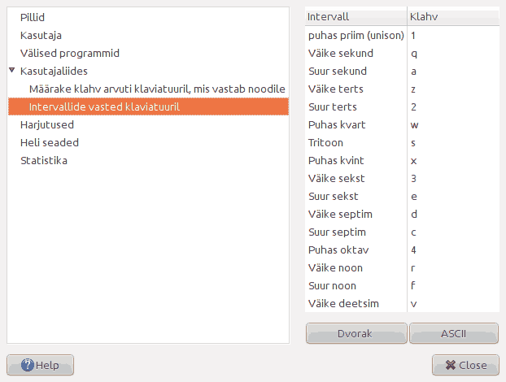Edit key cell for Väike sekund
Viewport: 506px width, 382px height.
[453, 53]
